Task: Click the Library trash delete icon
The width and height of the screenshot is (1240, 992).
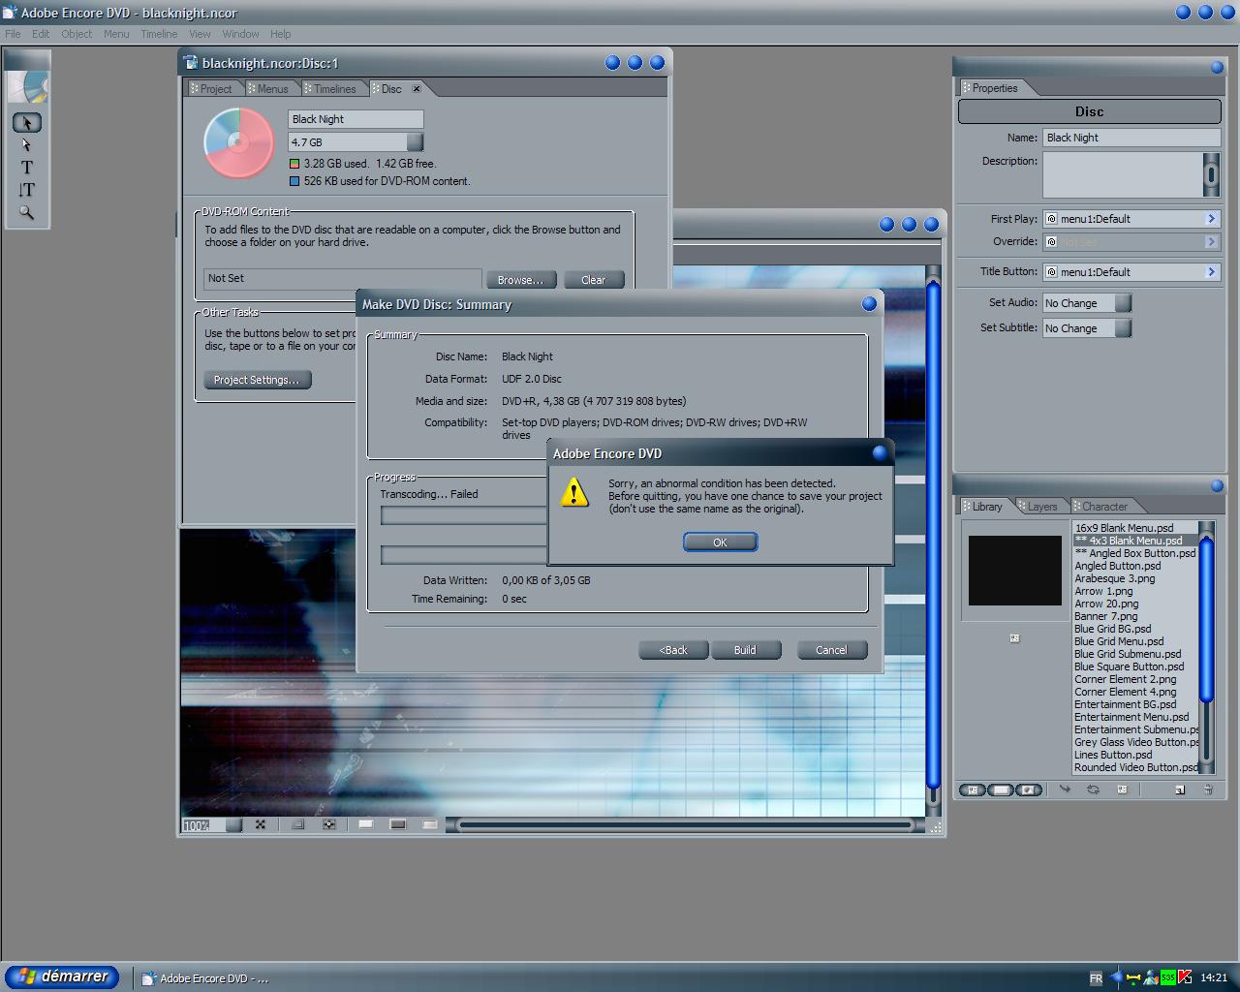Action: coord(1208,790)
